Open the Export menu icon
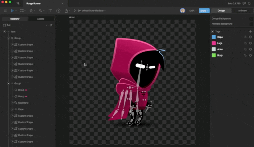Viewport: 254px width, 147px height. click(66, 11)
